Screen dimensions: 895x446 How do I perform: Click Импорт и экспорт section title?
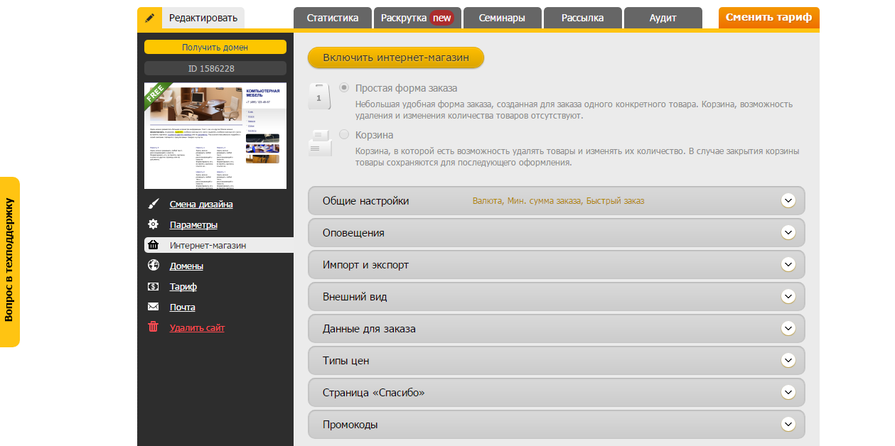(x=365, y=264)
